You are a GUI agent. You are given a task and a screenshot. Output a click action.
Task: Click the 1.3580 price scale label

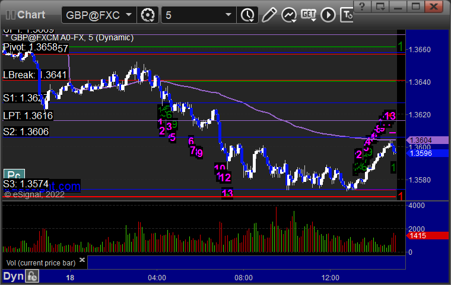[x=420, y=180]
